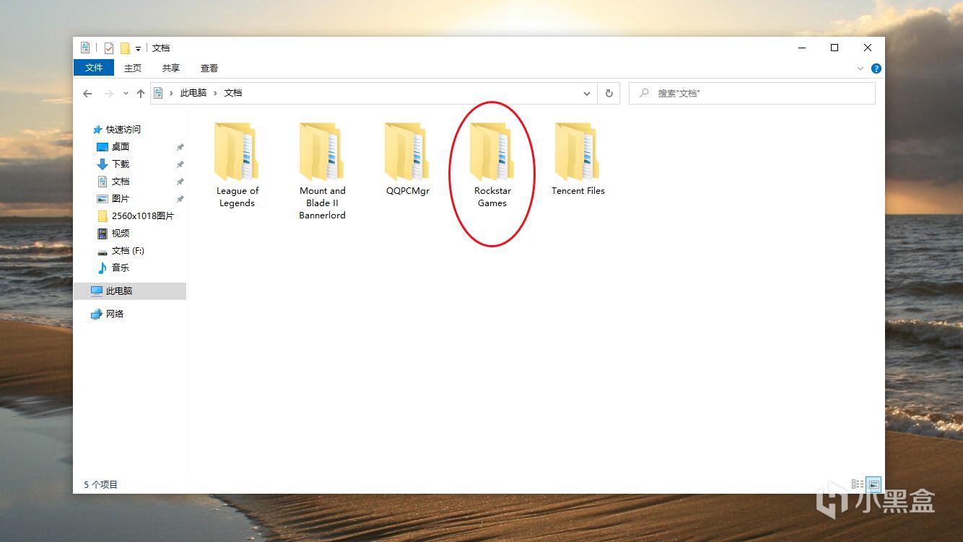Viewport: 963px width, 542px height.
Task: Open 视频 in the sidebar
Action: (x=120, y=234)
